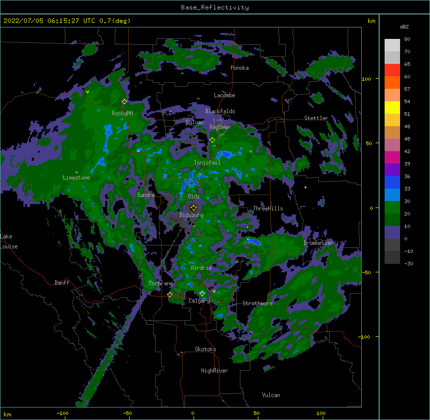Viewport: 430px width, 420px height.
Task: Click the Blackfalds city label
Action: [x=220, y=111]
